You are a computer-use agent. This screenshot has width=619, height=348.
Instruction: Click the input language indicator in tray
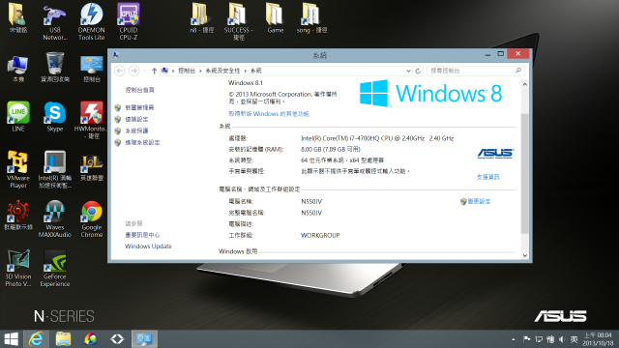574,339
